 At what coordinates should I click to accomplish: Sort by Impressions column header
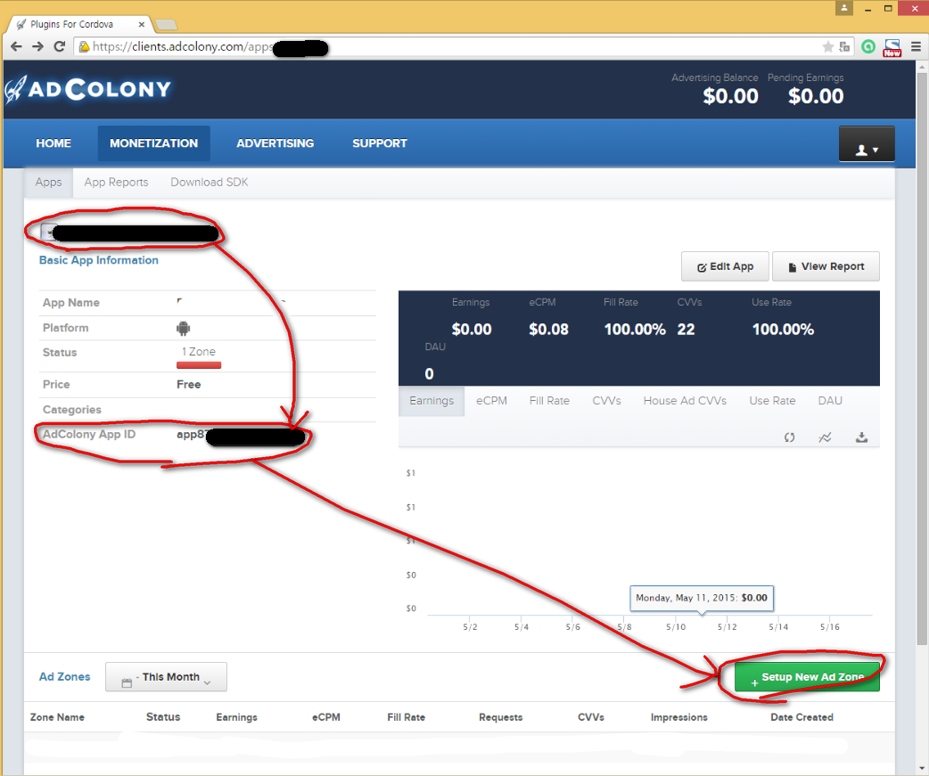tap(679, 717)
